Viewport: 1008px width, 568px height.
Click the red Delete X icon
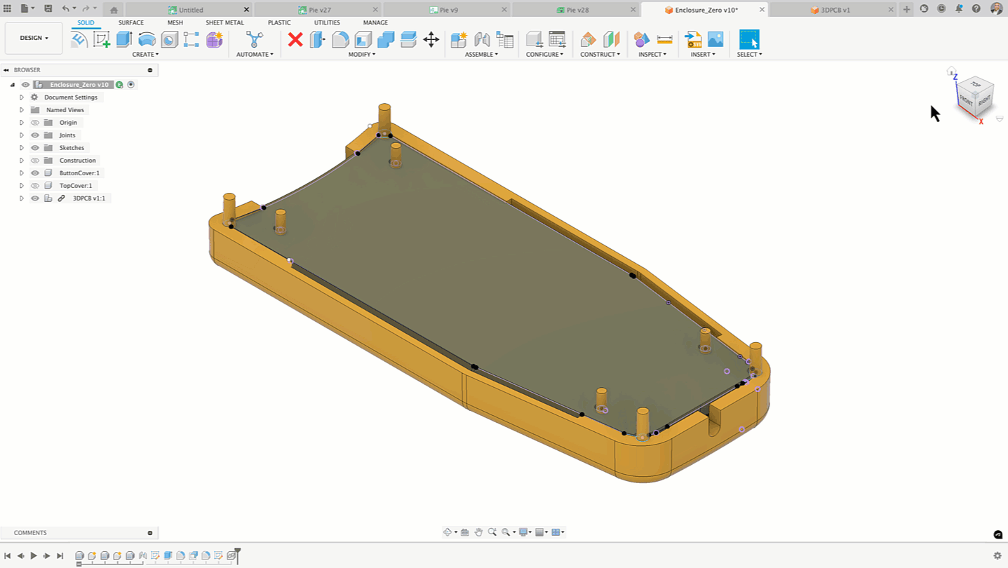[x=295, y=39]
